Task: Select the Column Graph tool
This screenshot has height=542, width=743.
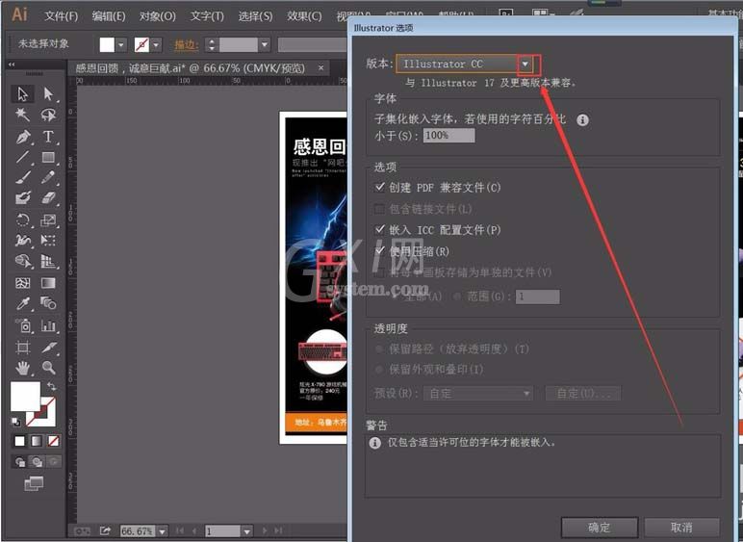Action: click(48, 325)
